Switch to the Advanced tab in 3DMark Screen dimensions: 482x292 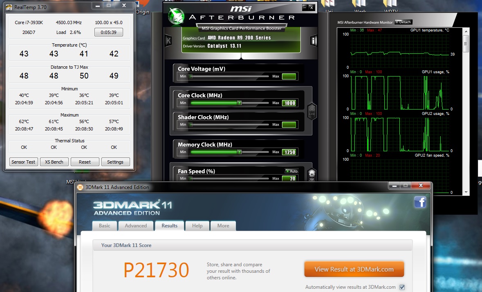tap(136, 226)
